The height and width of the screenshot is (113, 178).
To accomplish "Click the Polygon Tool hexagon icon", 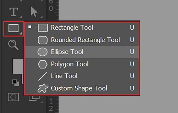I will click(x=43, y=64).
